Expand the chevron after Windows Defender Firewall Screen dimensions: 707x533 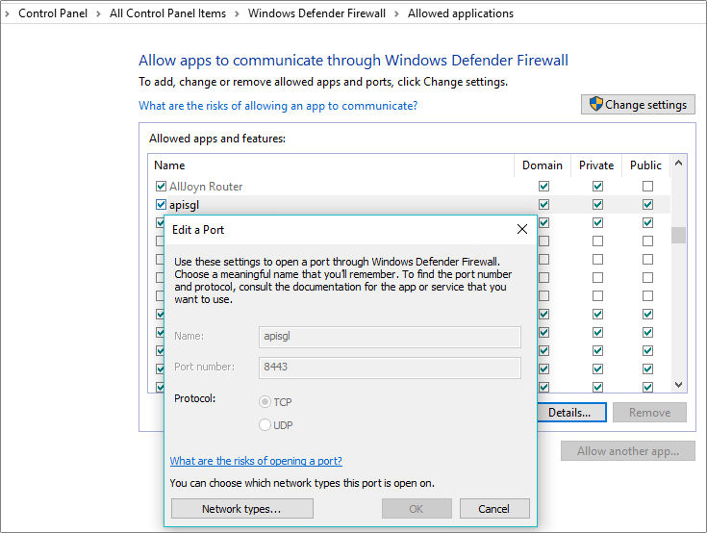click(396, 14)
